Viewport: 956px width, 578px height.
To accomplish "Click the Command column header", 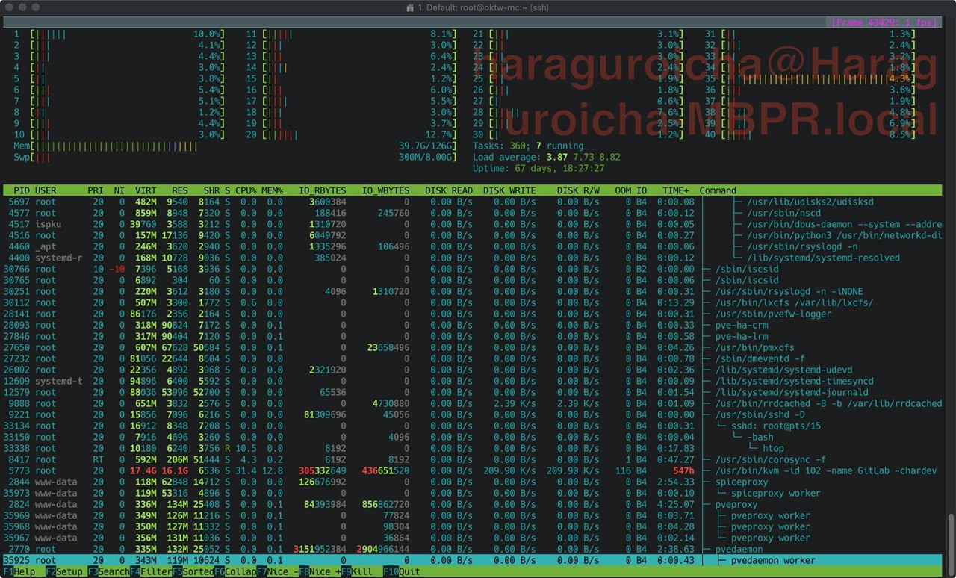I will coord(718,190).
